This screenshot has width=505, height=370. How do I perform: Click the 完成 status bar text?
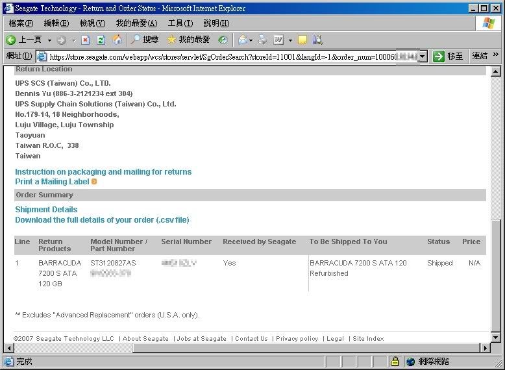point(24,362)
